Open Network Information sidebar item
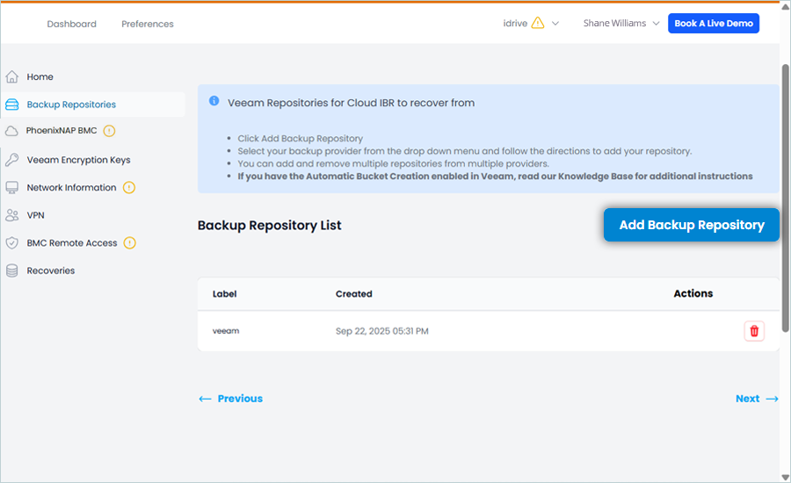791x483 pixels. click(72, 188)
